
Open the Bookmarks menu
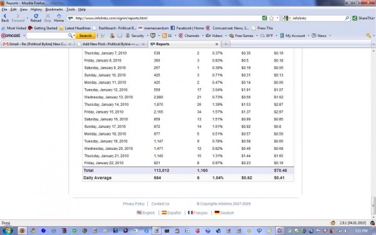[x=54, y=9]
